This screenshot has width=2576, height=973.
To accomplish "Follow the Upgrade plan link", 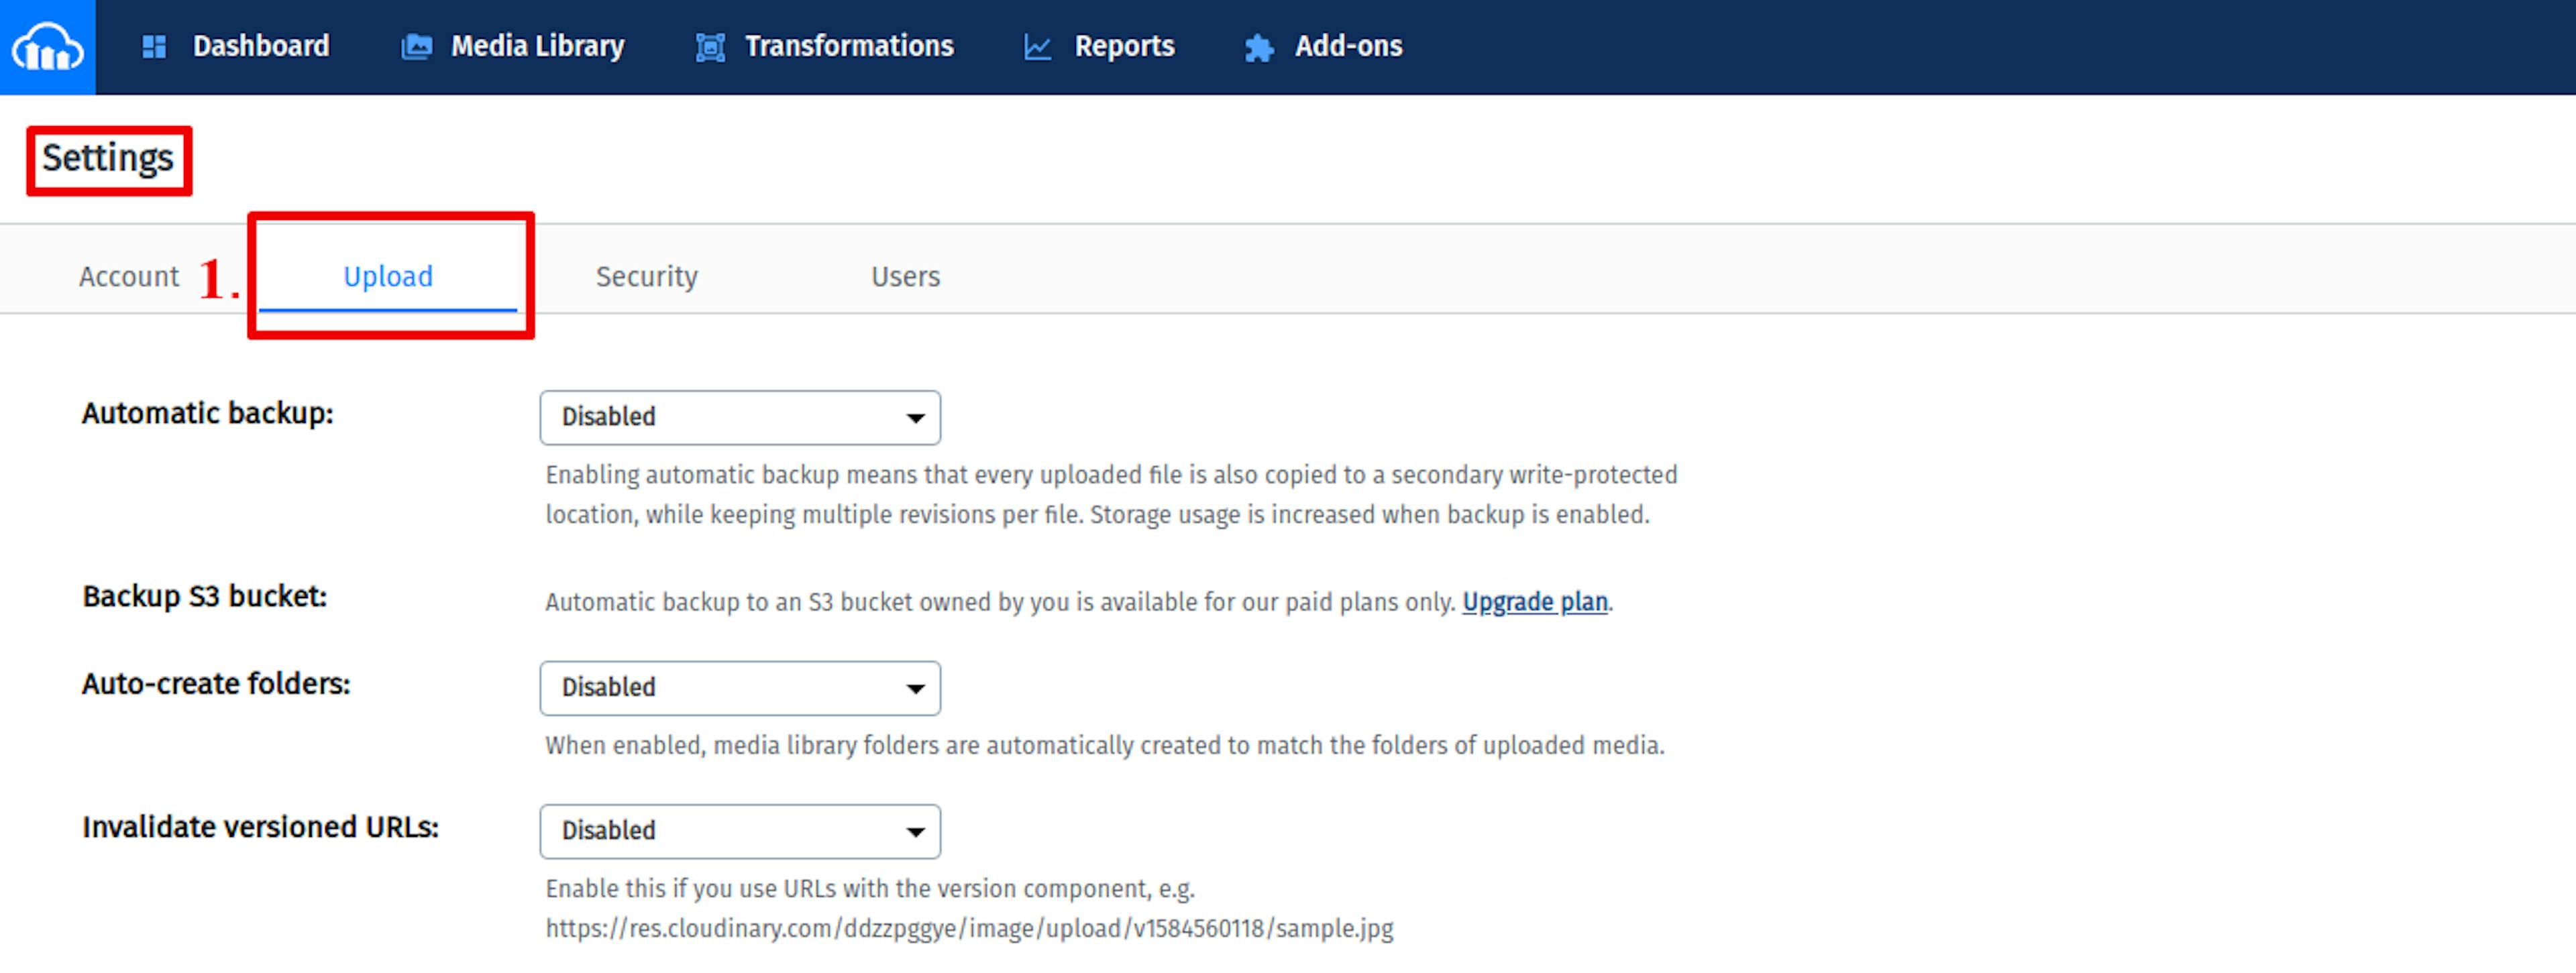I will pos(1535,602).
